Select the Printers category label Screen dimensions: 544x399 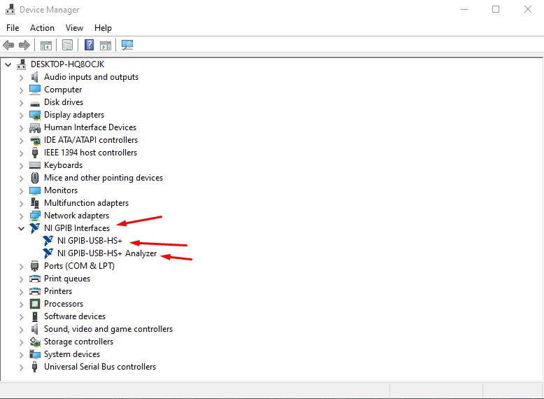(x=58, y=291)
